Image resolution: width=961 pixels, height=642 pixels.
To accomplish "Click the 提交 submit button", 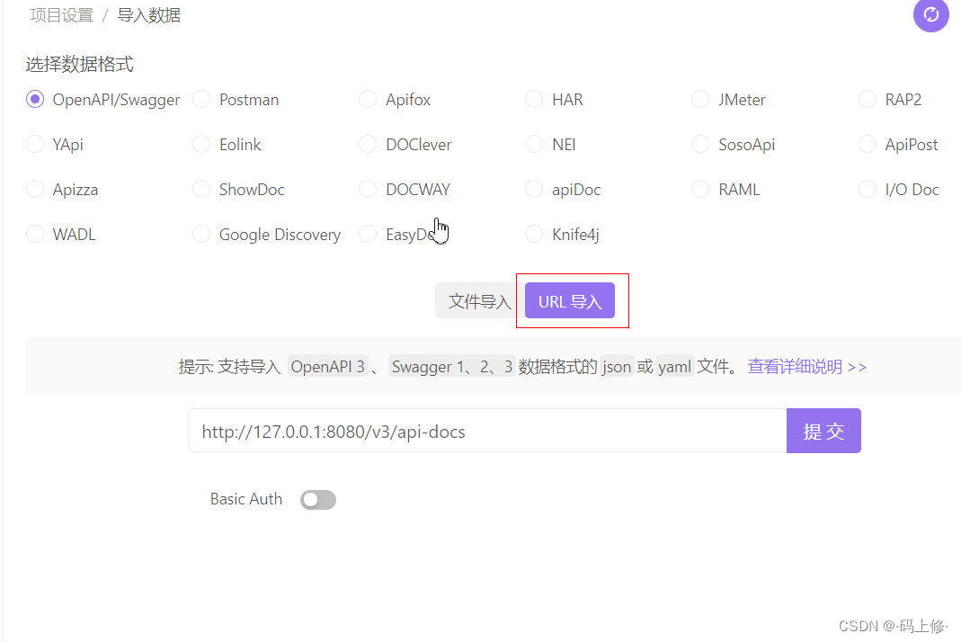I will (823, 431).
